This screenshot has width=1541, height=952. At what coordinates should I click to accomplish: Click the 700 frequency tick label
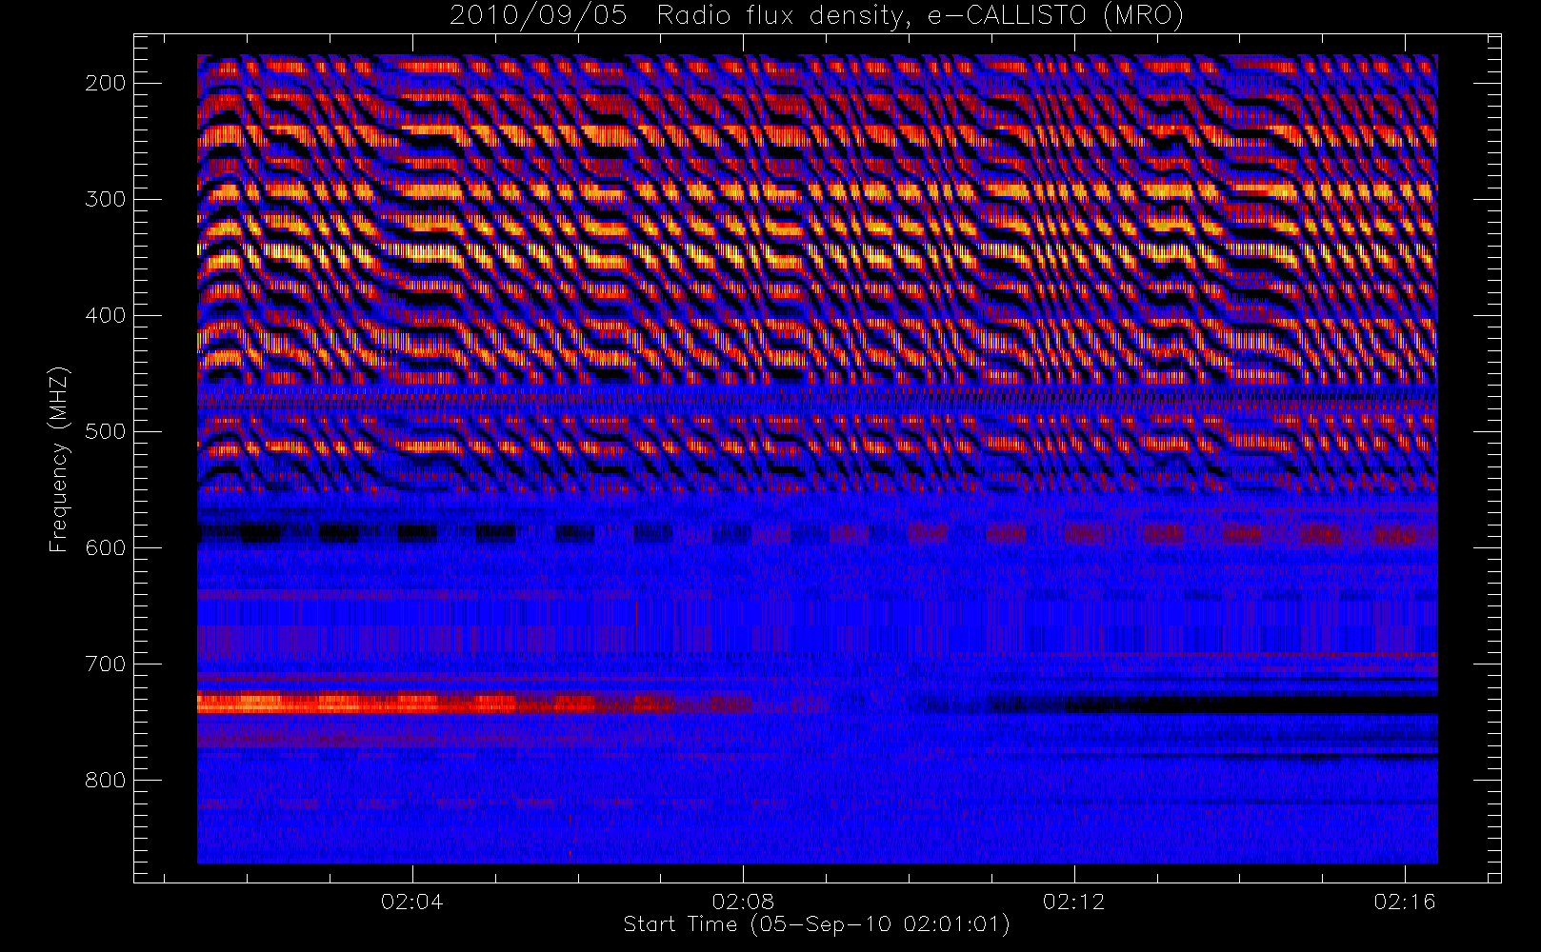105,664
